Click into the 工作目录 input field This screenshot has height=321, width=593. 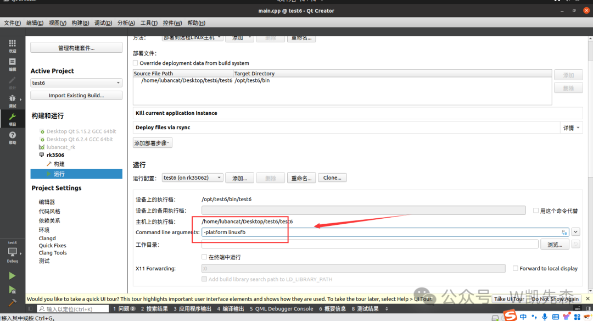[x=370, y=245]
